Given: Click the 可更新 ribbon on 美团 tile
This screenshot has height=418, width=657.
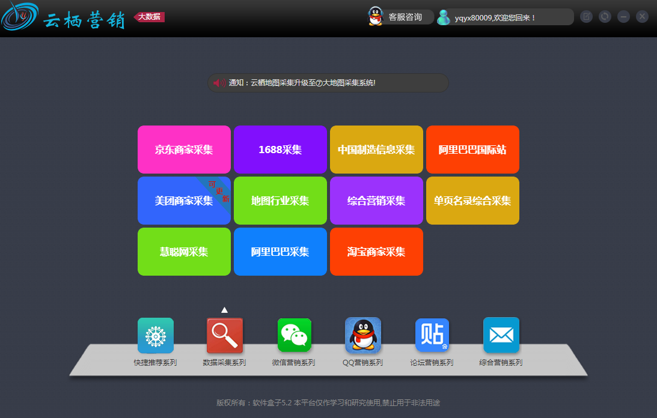Looking at the screenshot, I should 218,192.
